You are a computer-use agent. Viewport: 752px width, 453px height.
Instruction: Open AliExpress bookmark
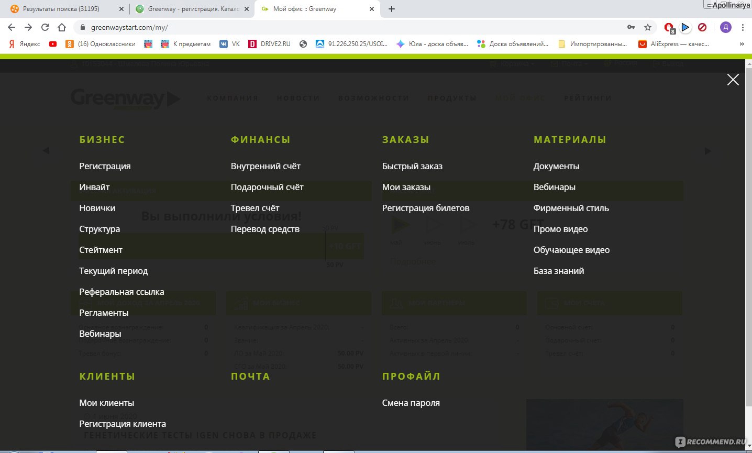tap(674, 44)
